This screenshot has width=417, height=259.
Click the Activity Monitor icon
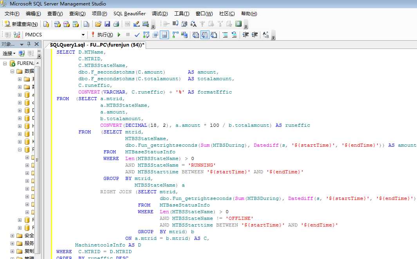tap(146, 24)
